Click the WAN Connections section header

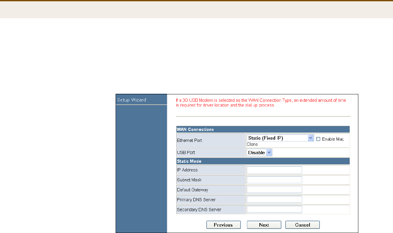click(263, 129)
